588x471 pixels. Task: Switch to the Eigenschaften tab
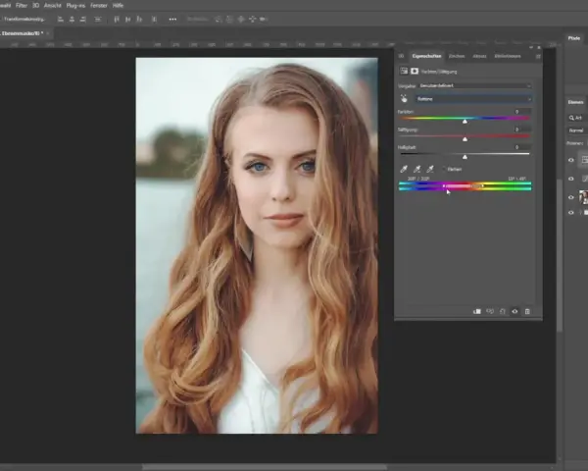click(426, 56)
